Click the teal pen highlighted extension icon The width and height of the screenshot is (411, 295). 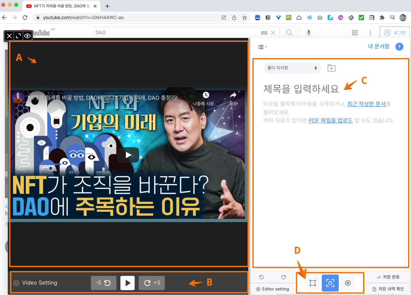click(330, 18)
